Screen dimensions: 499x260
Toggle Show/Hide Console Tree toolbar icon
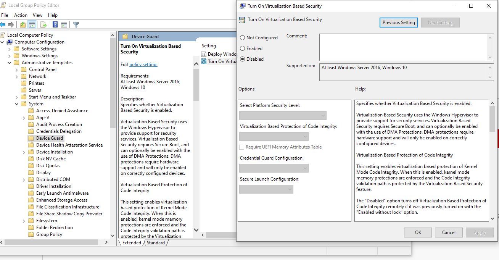tap(32, 25)
